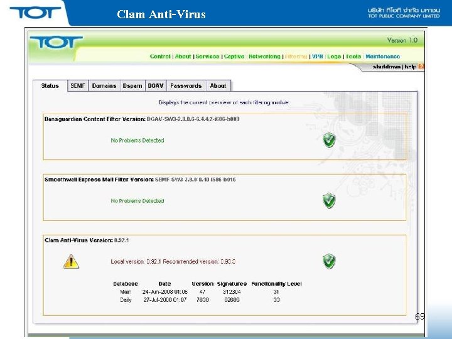Open the DGAV tab

156,85
